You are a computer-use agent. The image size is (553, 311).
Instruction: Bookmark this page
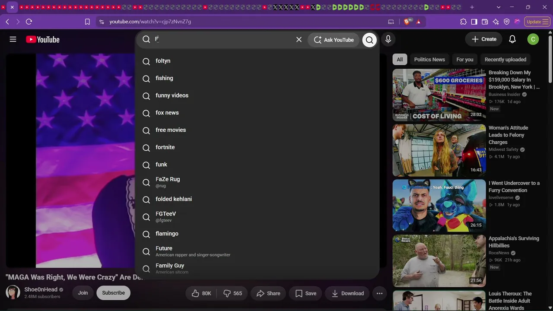87,22
